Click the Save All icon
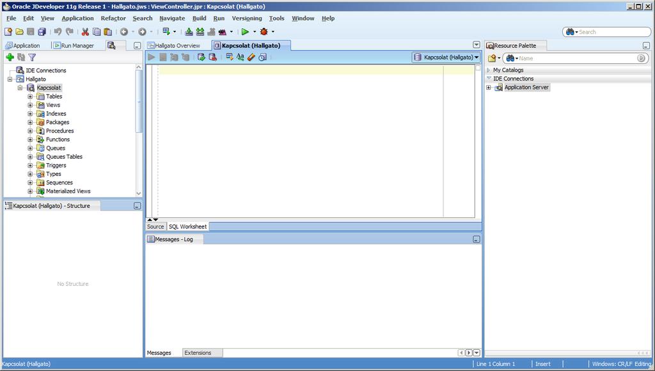This screenshot has width=655, height=371. pyautogui.click(x=42, y=32)
